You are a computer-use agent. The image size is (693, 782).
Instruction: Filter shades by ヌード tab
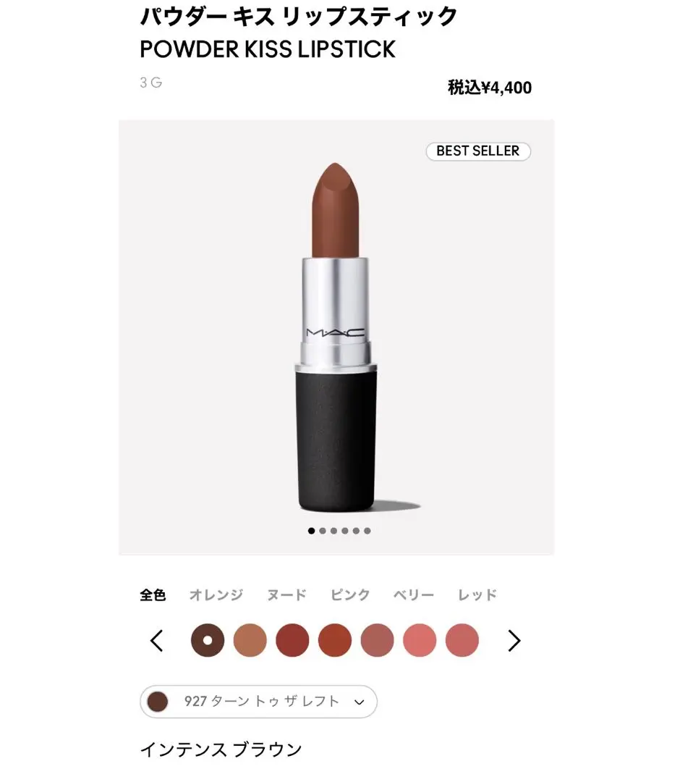click(x=287, y=594)
